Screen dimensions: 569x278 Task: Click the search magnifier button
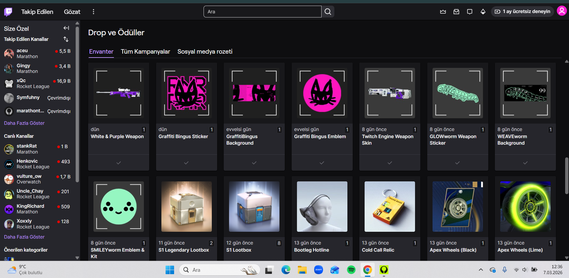click(328, 12)
